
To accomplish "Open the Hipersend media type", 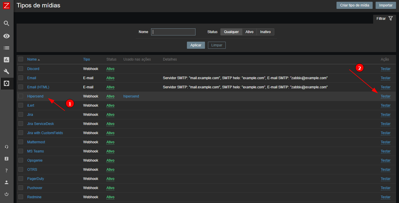I will 35,96.
